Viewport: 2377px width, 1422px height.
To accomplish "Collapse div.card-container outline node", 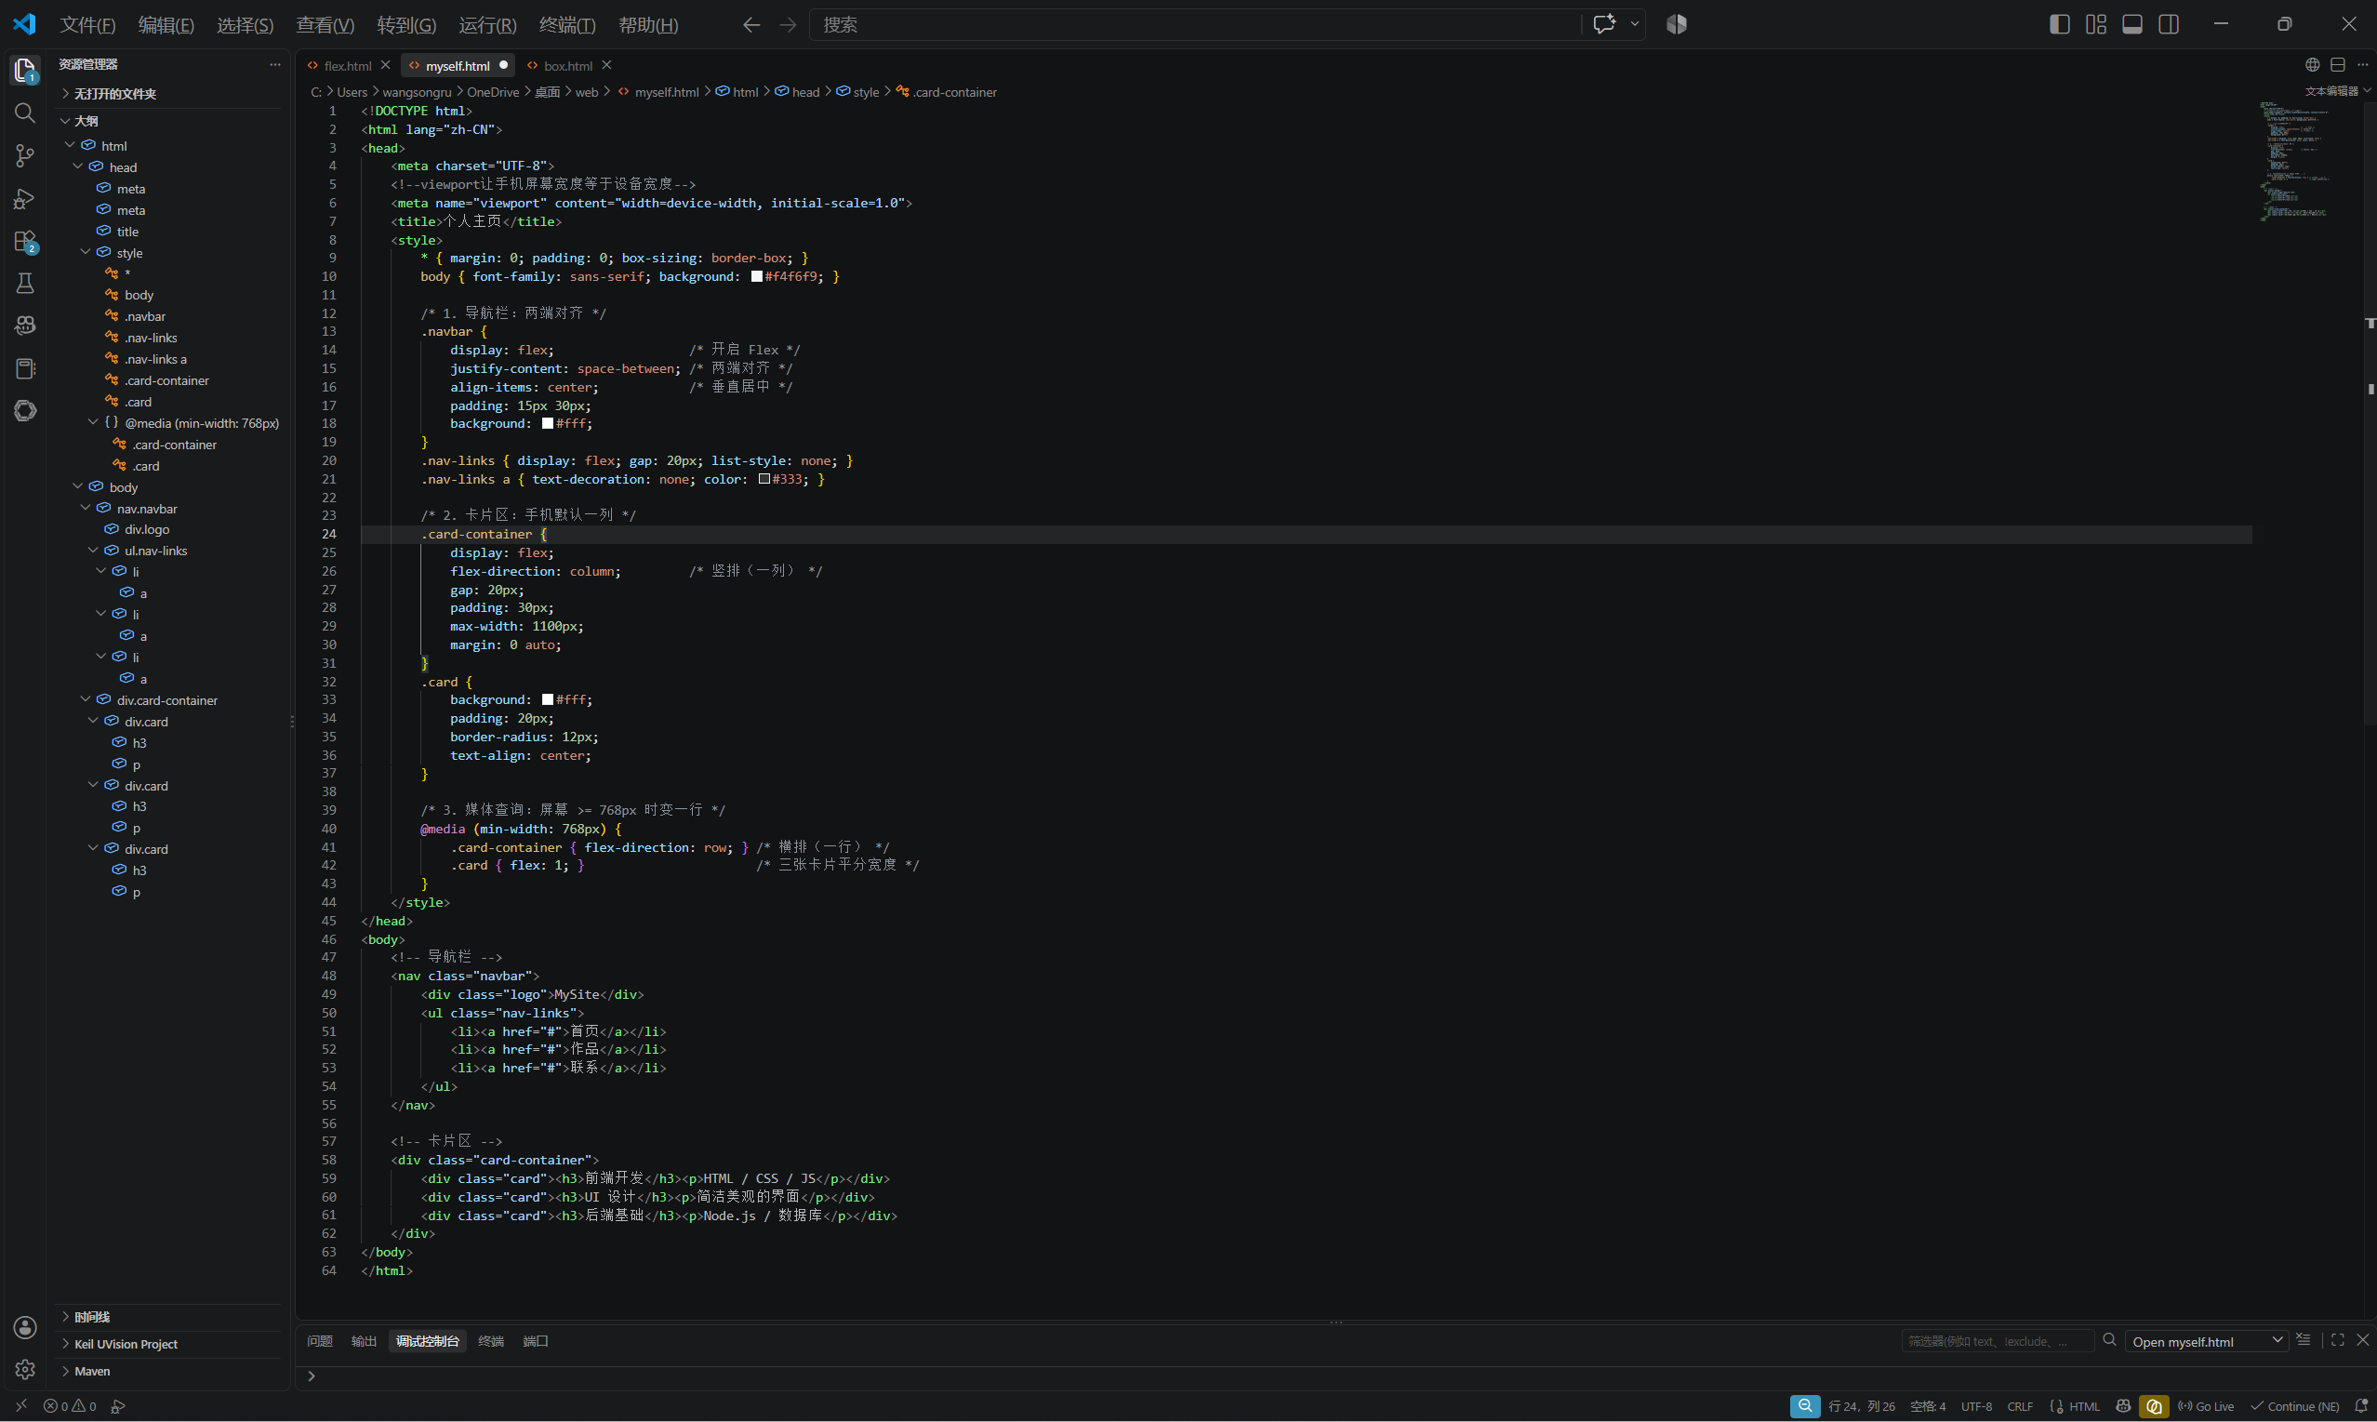I will (x=86, y=699).
